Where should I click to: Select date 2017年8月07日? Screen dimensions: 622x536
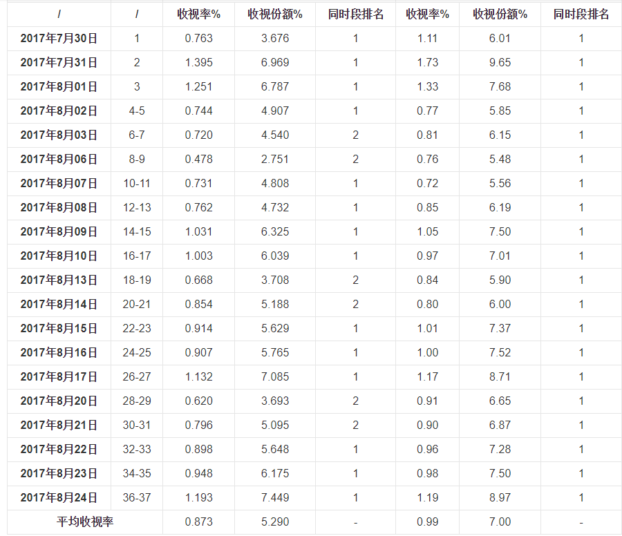click(x=59, y=184)
